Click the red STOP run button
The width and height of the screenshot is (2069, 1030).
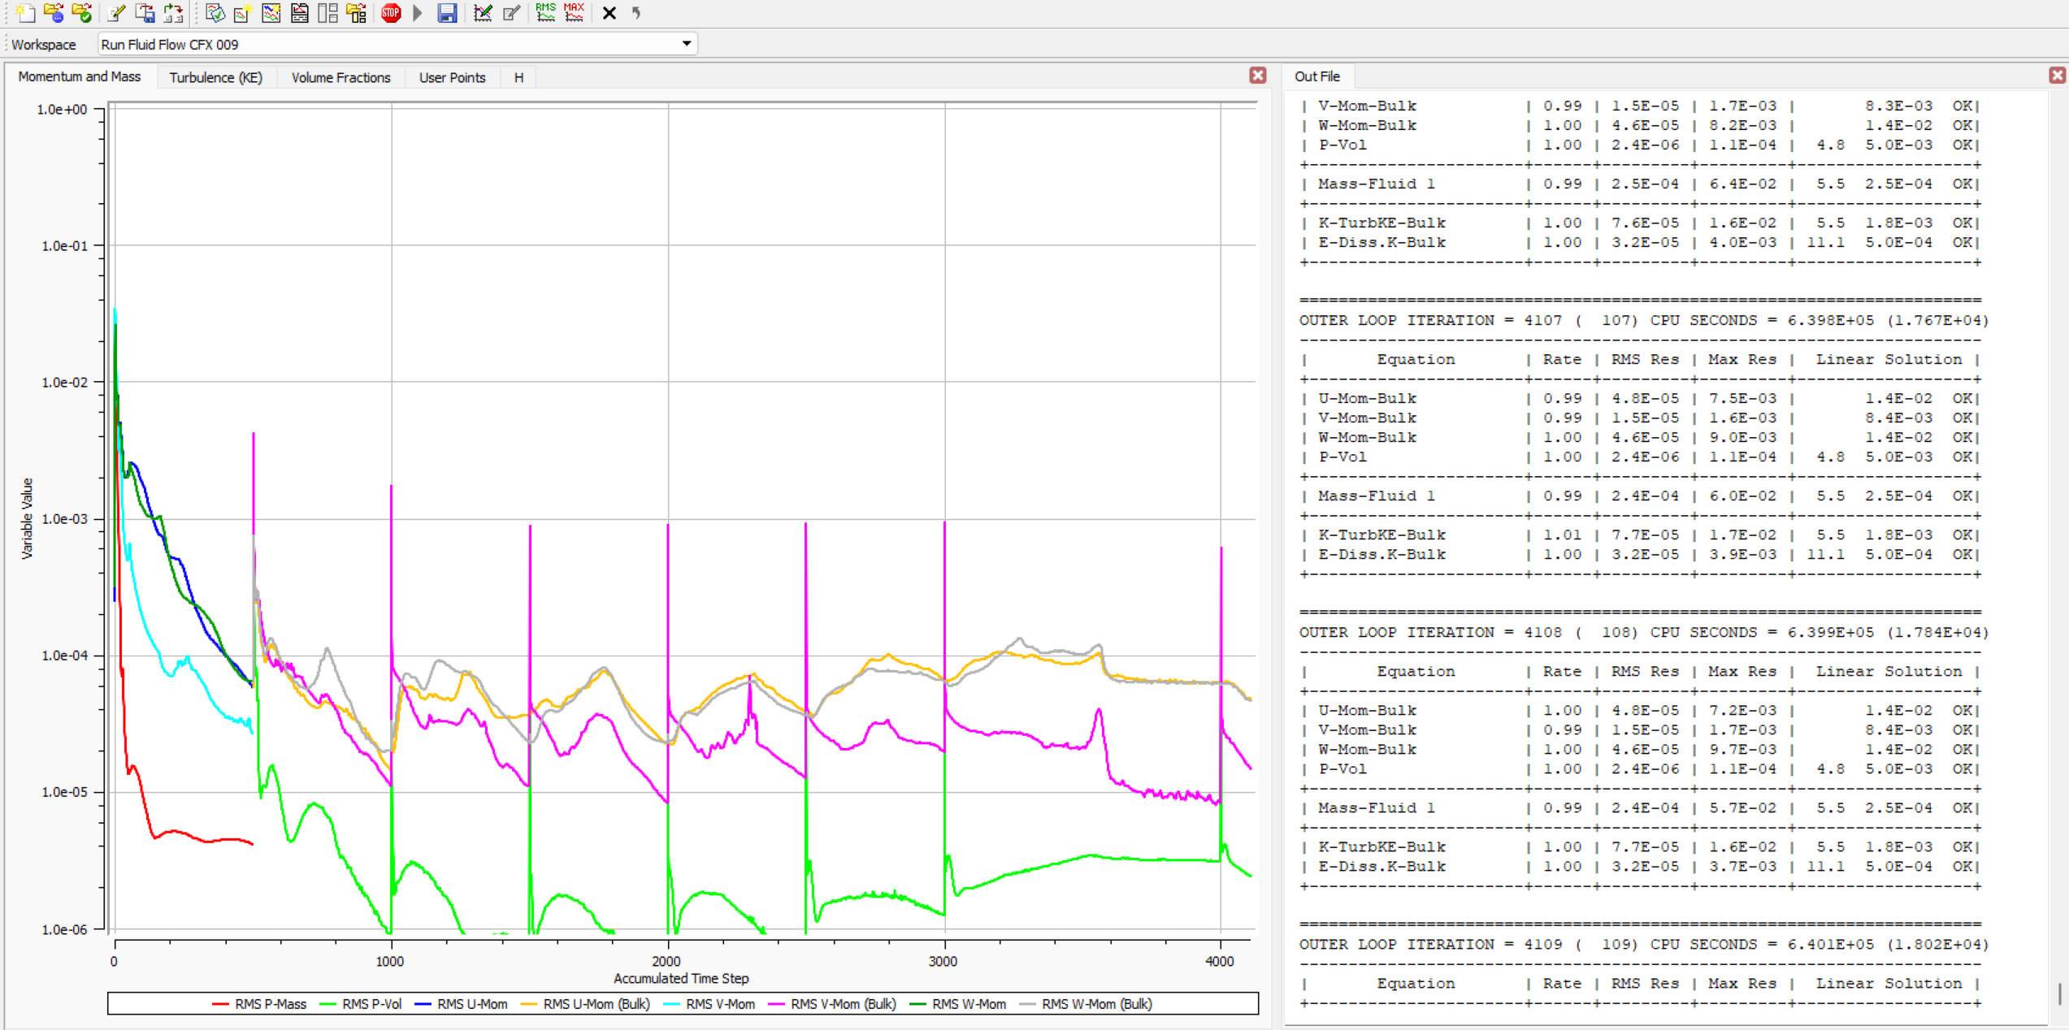pos(391,13)
